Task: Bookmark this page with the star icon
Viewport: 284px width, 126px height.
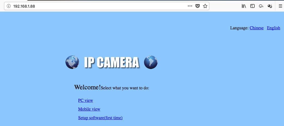Action: pos(205,6)
